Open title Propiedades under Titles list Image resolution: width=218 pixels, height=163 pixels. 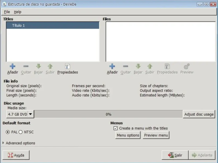pyautogui.click(x=68, y=69)
